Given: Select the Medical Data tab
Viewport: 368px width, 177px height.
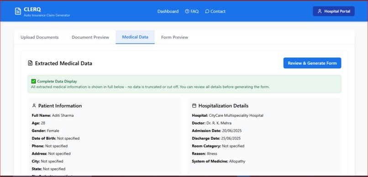Looking at the screenshot, I should [135, 37].
